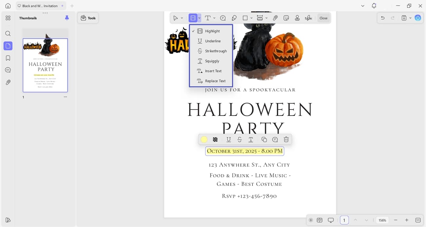The width and height of the screenshot is (426, 227).
Task: Open the AI assistant icon
Action: 418,18
